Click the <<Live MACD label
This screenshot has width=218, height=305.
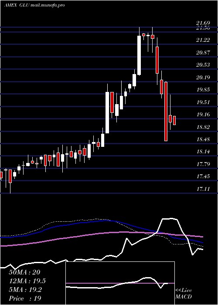(x=184, y=294)
